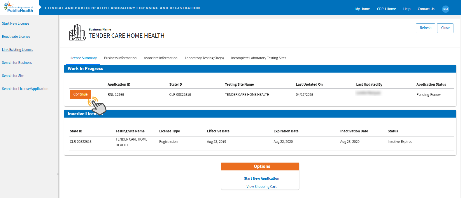
Task: Open View Shopping Cart link
Action: click(262, 187)
